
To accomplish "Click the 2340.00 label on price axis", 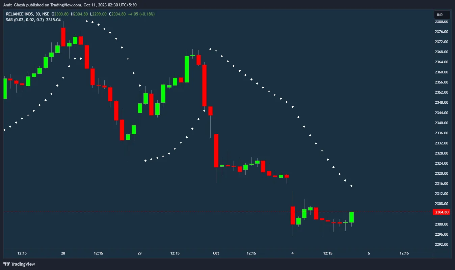I will 441,123.
